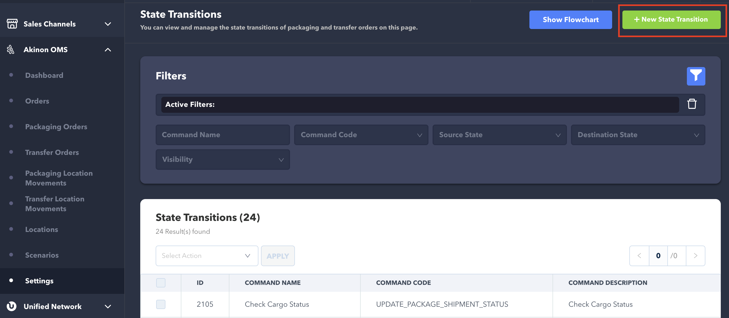
Task: Go to next page arrow
Action: tap(695, 256)
